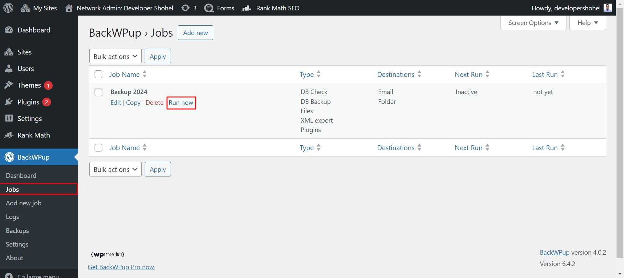Click the Rank Math sidebar icon

[9, 135]
